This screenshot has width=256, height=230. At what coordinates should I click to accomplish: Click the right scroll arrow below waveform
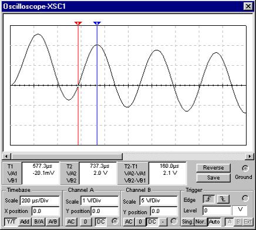click(x=250, y=156)
